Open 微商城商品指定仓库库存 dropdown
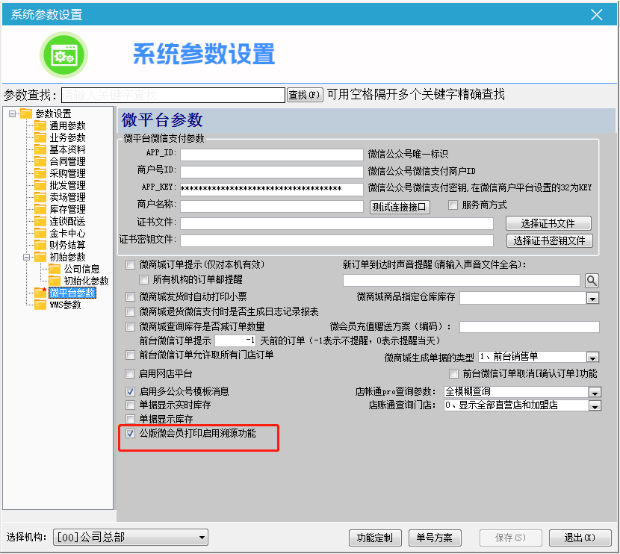This screenshot has width=620, height=554. click(x=592, y=299)
